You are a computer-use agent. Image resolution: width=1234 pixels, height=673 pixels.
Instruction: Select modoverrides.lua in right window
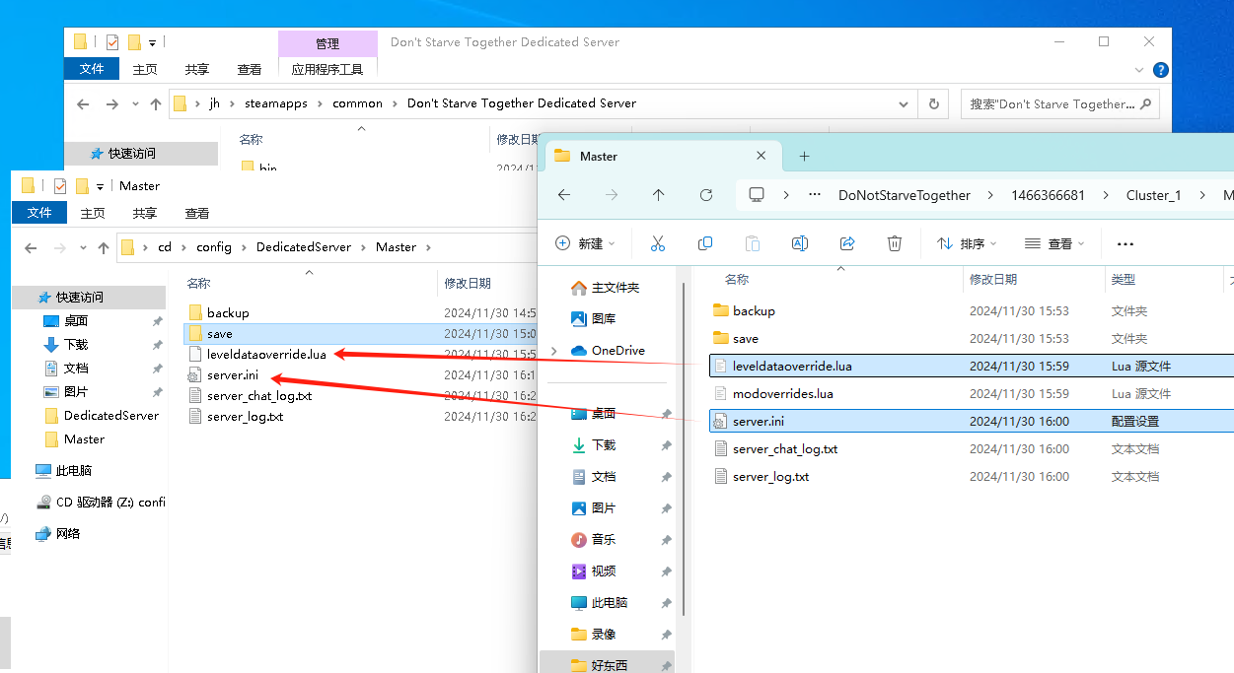782,393
